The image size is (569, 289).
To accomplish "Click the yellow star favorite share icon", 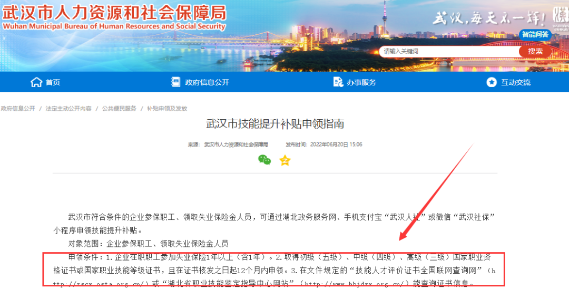I will click(x=285, y=160).
